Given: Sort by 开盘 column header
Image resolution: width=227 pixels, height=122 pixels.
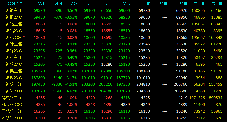Looking at the screenshot, I should (x=91, y=3).
